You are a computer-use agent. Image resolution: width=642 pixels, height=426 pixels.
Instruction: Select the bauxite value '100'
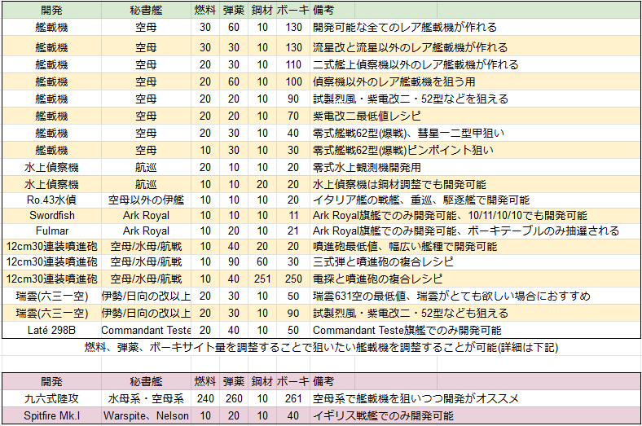293,81
